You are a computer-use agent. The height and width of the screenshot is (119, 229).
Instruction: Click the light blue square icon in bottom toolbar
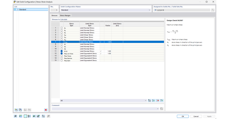click(25, 116)
